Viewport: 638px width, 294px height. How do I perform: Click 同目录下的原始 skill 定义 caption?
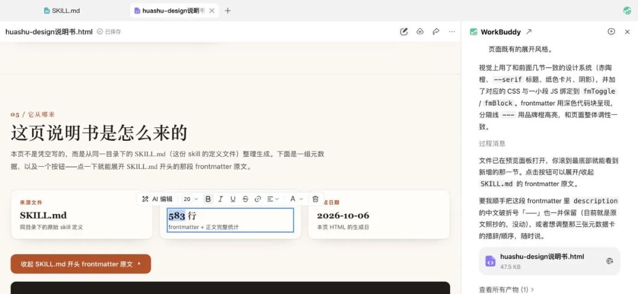click(51, 227)
